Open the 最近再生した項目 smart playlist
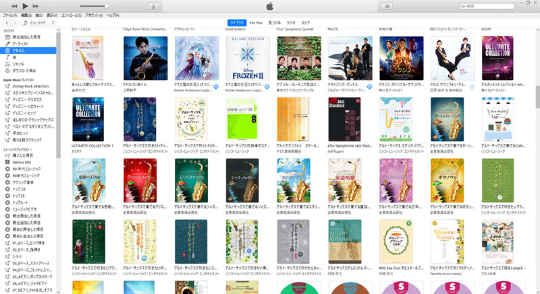The image size is (540, 294). (28, 216)
